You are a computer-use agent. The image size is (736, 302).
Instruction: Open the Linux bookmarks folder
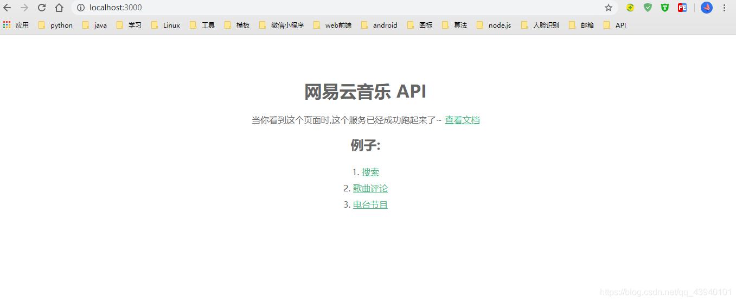tap(166, 25)
